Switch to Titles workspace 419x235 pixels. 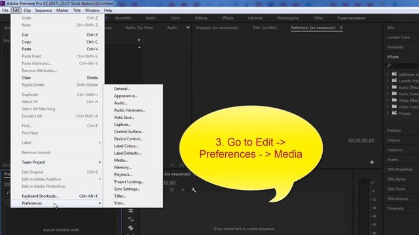pos(318,18)
